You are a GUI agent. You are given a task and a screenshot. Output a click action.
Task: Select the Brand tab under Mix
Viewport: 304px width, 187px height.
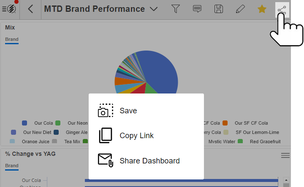point(12,40)
